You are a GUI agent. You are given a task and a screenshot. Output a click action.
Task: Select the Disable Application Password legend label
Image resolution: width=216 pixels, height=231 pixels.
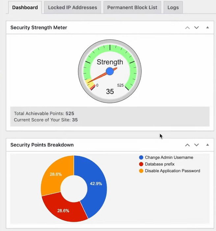point(173,171)
